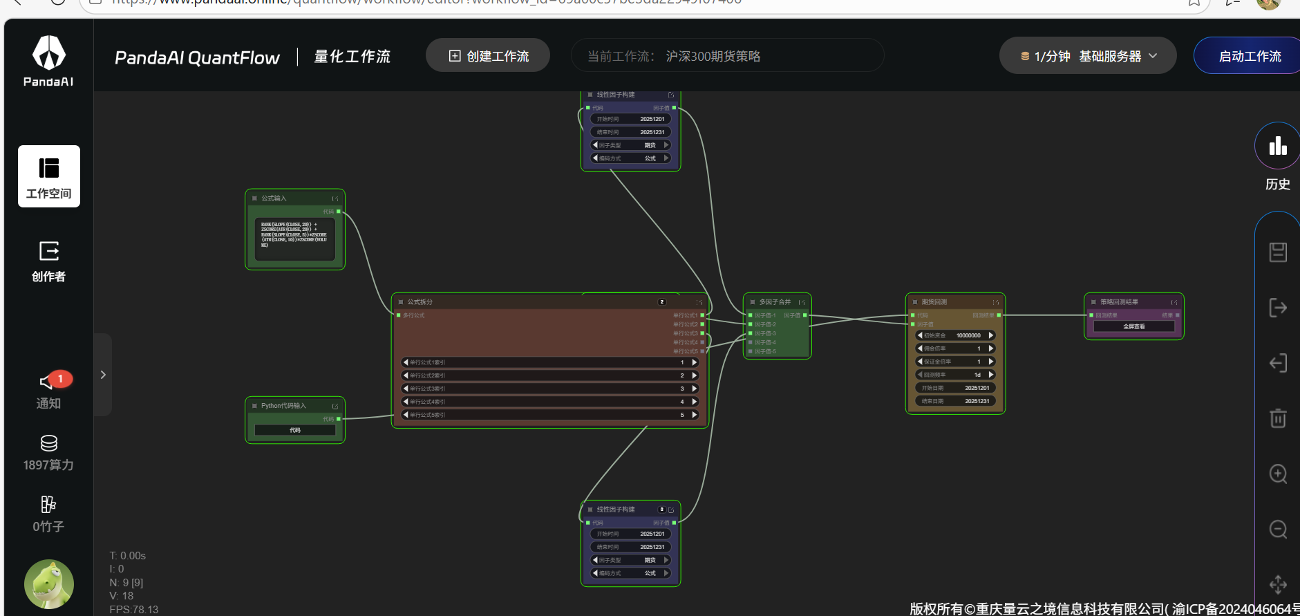
Task: Collapse the 期货回测 node via title square
Action: (x=914, y=302)
